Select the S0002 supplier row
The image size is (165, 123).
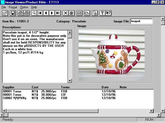coord(78,98)
